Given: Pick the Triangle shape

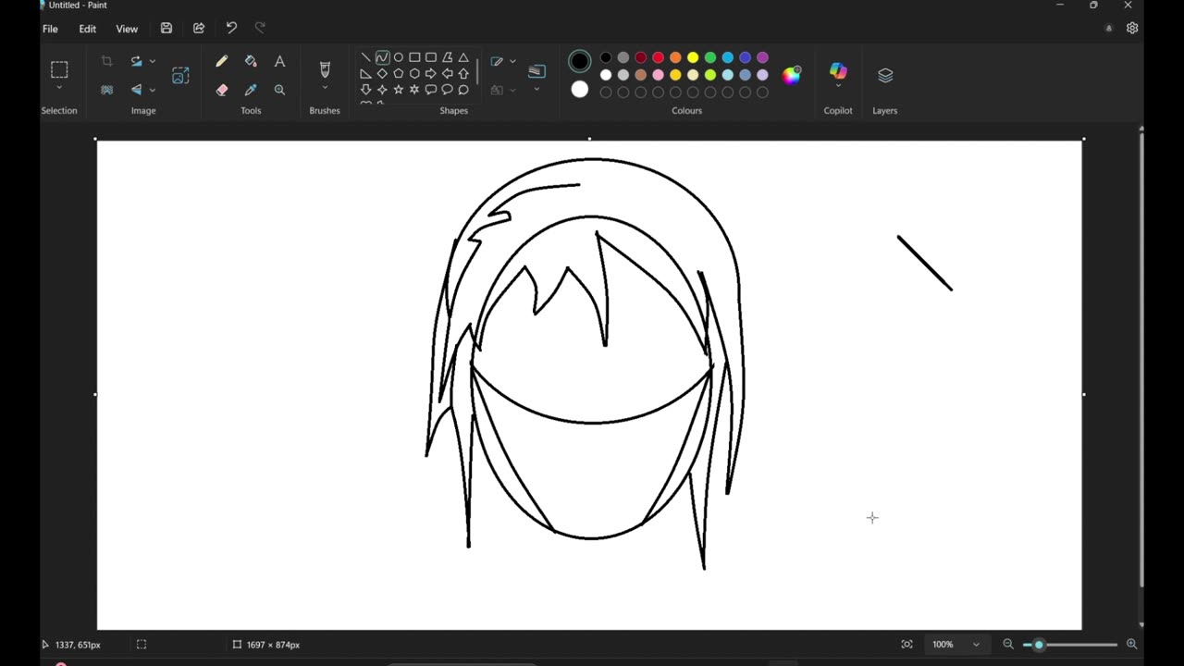Looking at the screenshot, I should pyautogui.click(x=463, y=57).
